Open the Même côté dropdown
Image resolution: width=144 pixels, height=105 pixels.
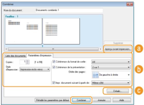[111, 83]
